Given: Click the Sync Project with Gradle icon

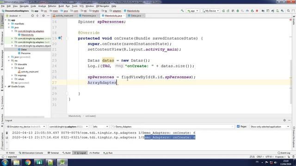Looking at the screenshot, I should coord(272,11).
